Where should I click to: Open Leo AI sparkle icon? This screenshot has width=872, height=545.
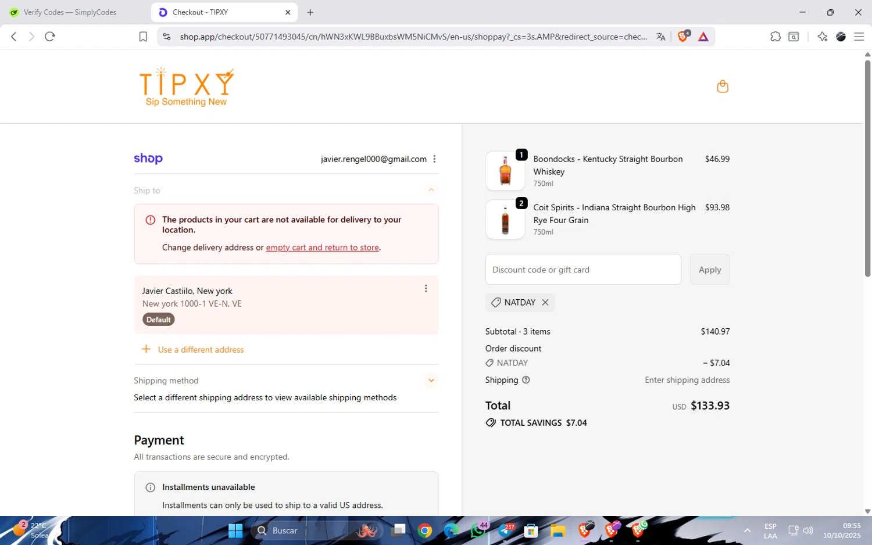click(822, 37)
